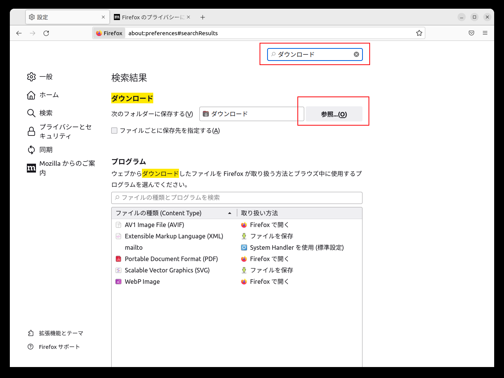Click the settings search field
The image size is (504, 378).
315,54
